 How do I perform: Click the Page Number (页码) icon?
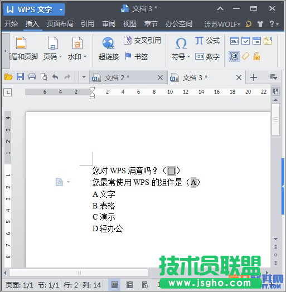53,43
